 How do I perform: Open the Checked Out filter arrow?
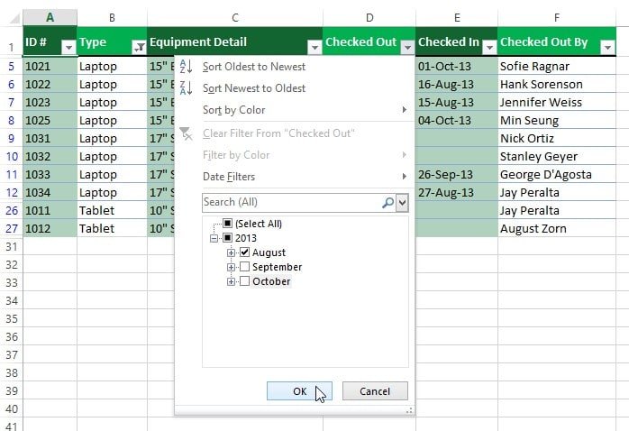(407, 48)
